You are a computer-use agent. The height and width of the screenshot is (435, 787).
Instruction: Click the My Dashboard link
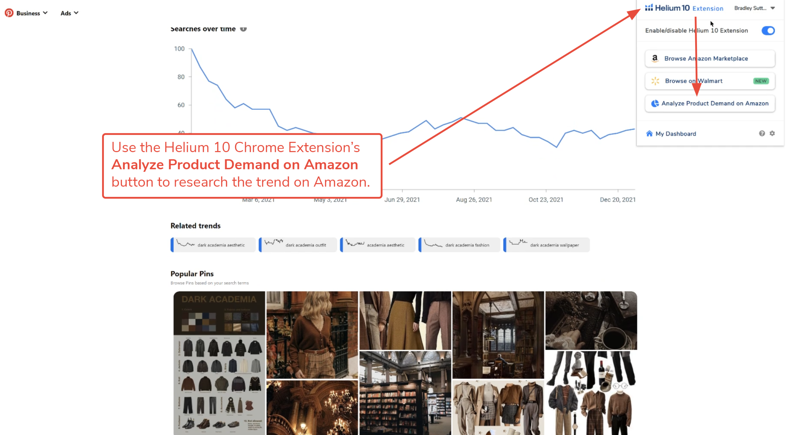tap(676, 134)
